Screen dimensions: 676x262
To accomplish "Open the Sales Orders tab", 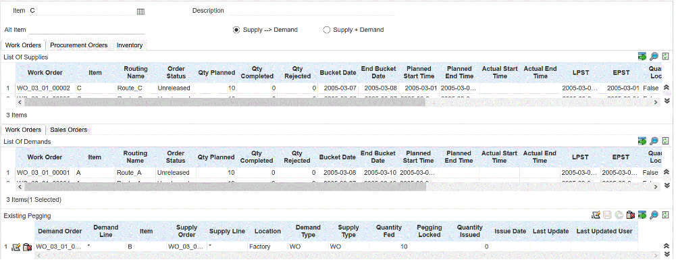I will [69, 129].
